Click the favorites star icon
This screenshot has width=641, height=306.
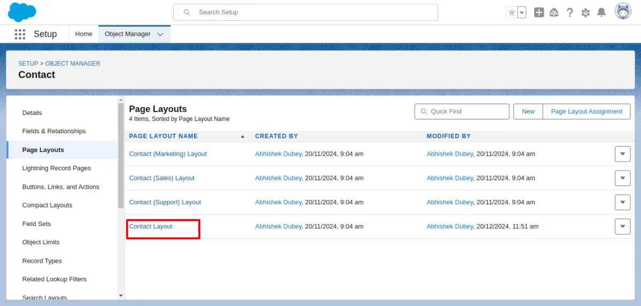click(x=512, y=12)
